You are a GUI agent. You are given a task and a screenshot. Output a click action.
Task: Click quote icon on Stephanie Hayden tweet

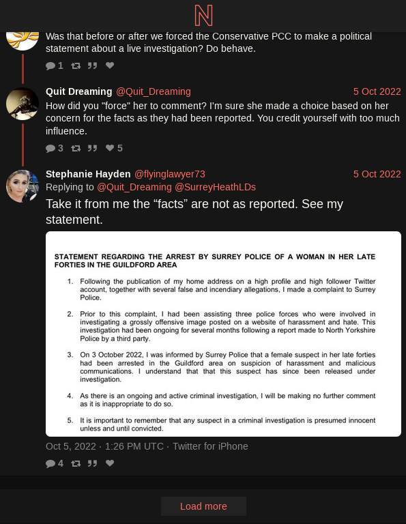(93, 463)
